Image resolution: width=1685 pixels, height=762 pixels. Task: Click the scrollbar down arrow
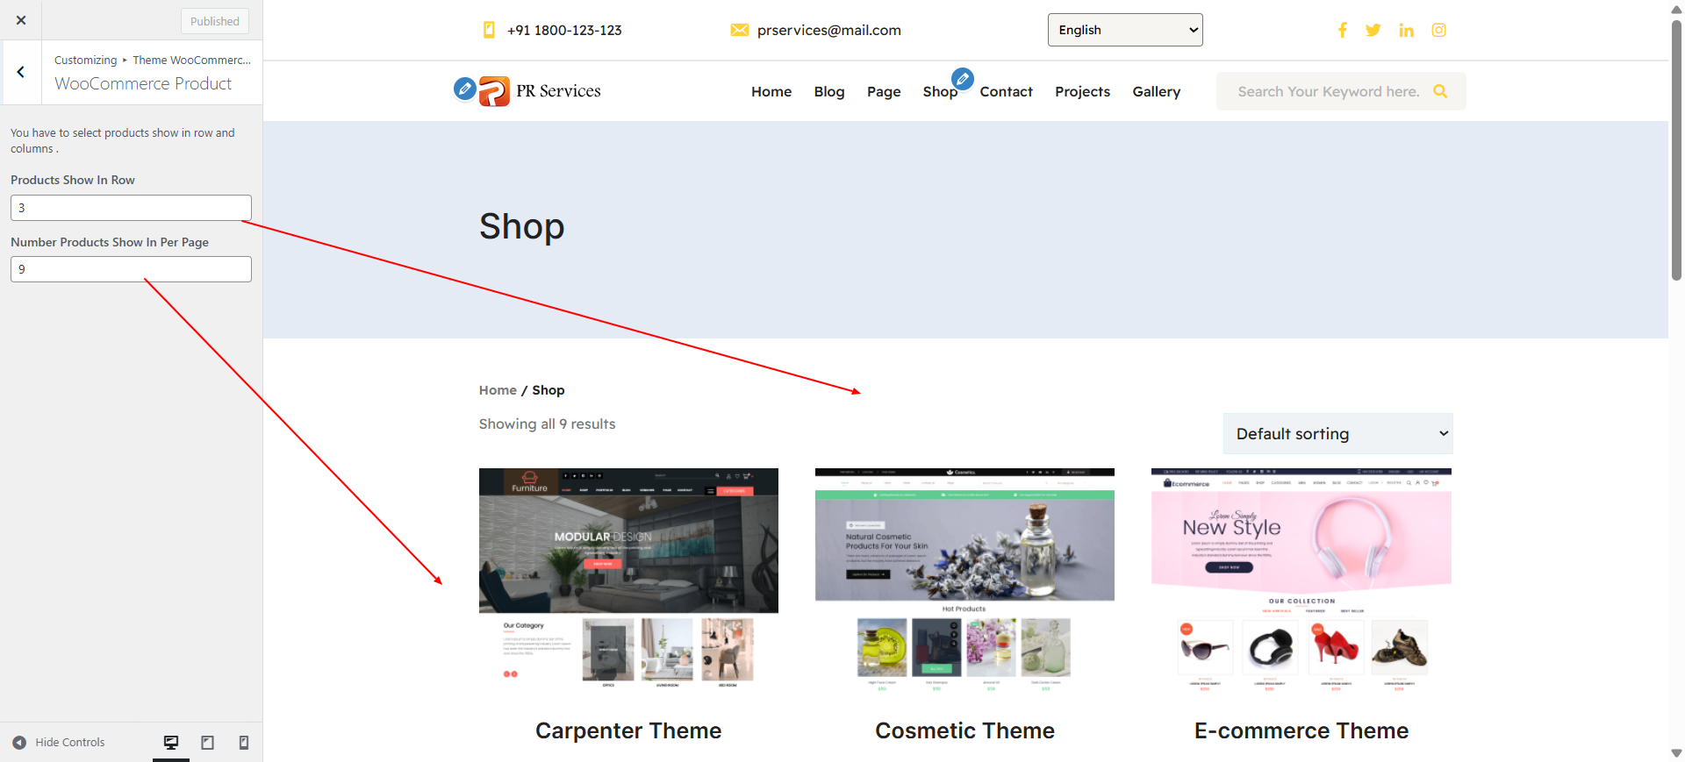pyautogui.click(x=1676, y=753)
